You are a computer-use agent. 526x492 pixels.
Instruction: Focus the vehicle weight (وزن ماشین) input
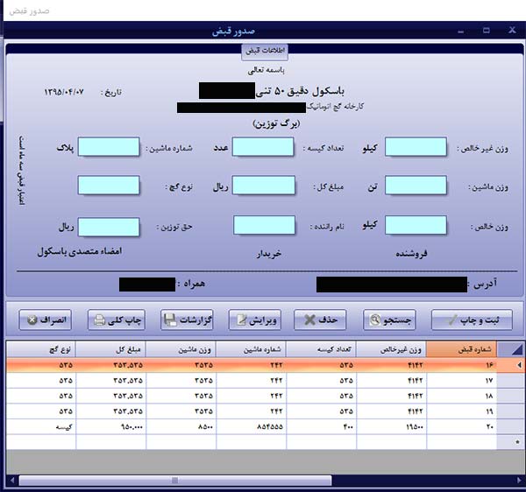415,186
